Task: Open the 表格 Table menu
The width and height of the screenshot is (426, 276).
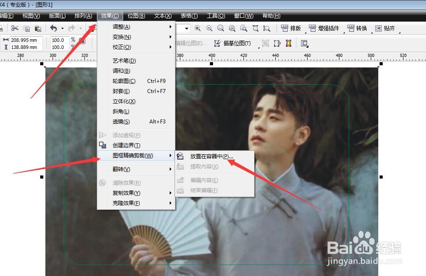Action: (x=189, y=16)
